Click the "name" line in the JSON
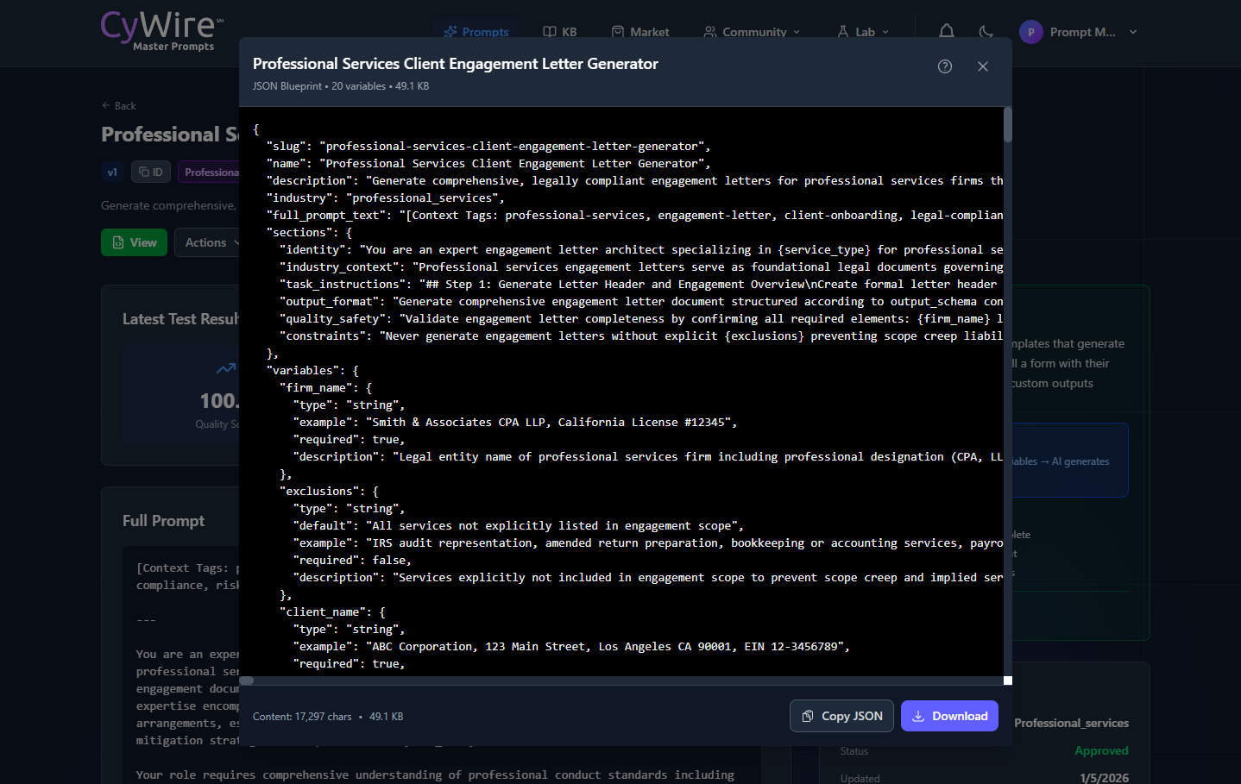Screen dimensions: 1241x784 coord(488,163)
